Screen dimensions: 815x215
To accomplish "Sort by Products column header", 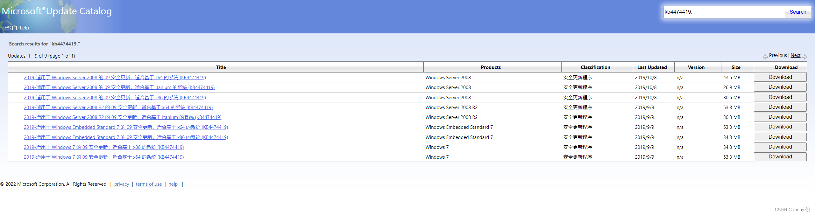I will point(491,67).
